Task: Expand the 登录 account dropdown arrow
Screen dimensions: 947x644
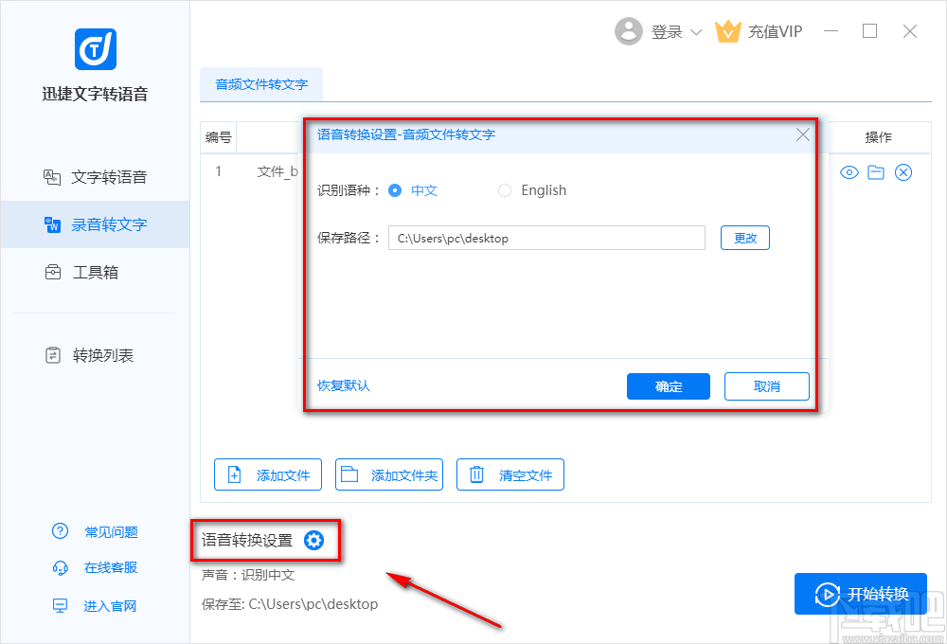Action: 696,31
